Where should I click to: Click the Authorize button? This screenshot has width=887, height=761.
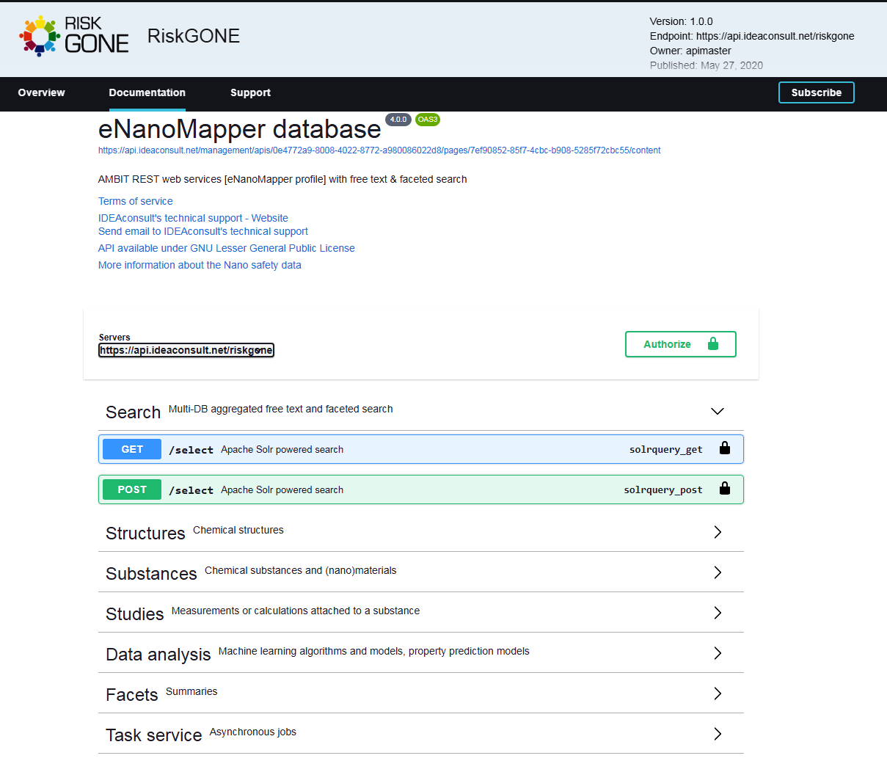pos(680,344)
